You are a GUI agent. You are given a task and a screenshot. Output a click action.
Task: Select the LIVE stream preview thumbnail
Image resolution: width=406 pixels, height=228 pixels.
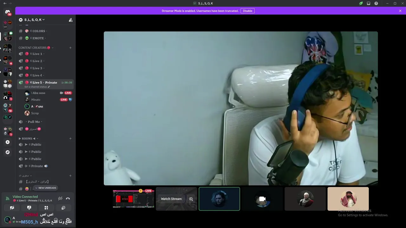click(134, 199)
